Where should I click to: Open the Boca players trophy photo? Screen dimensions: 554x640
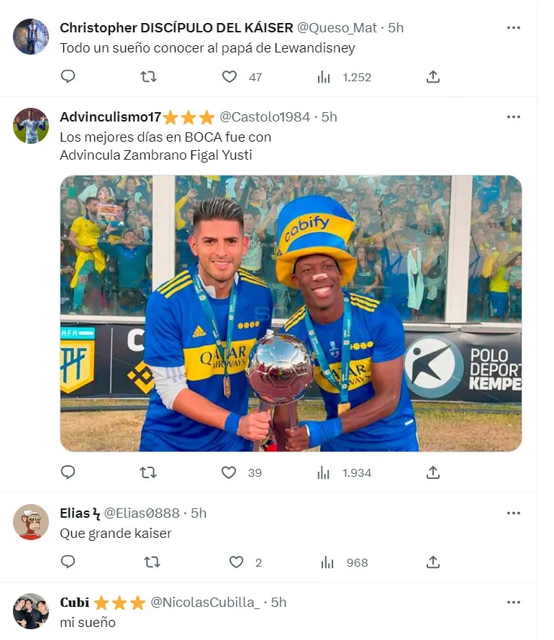(291, 314)
